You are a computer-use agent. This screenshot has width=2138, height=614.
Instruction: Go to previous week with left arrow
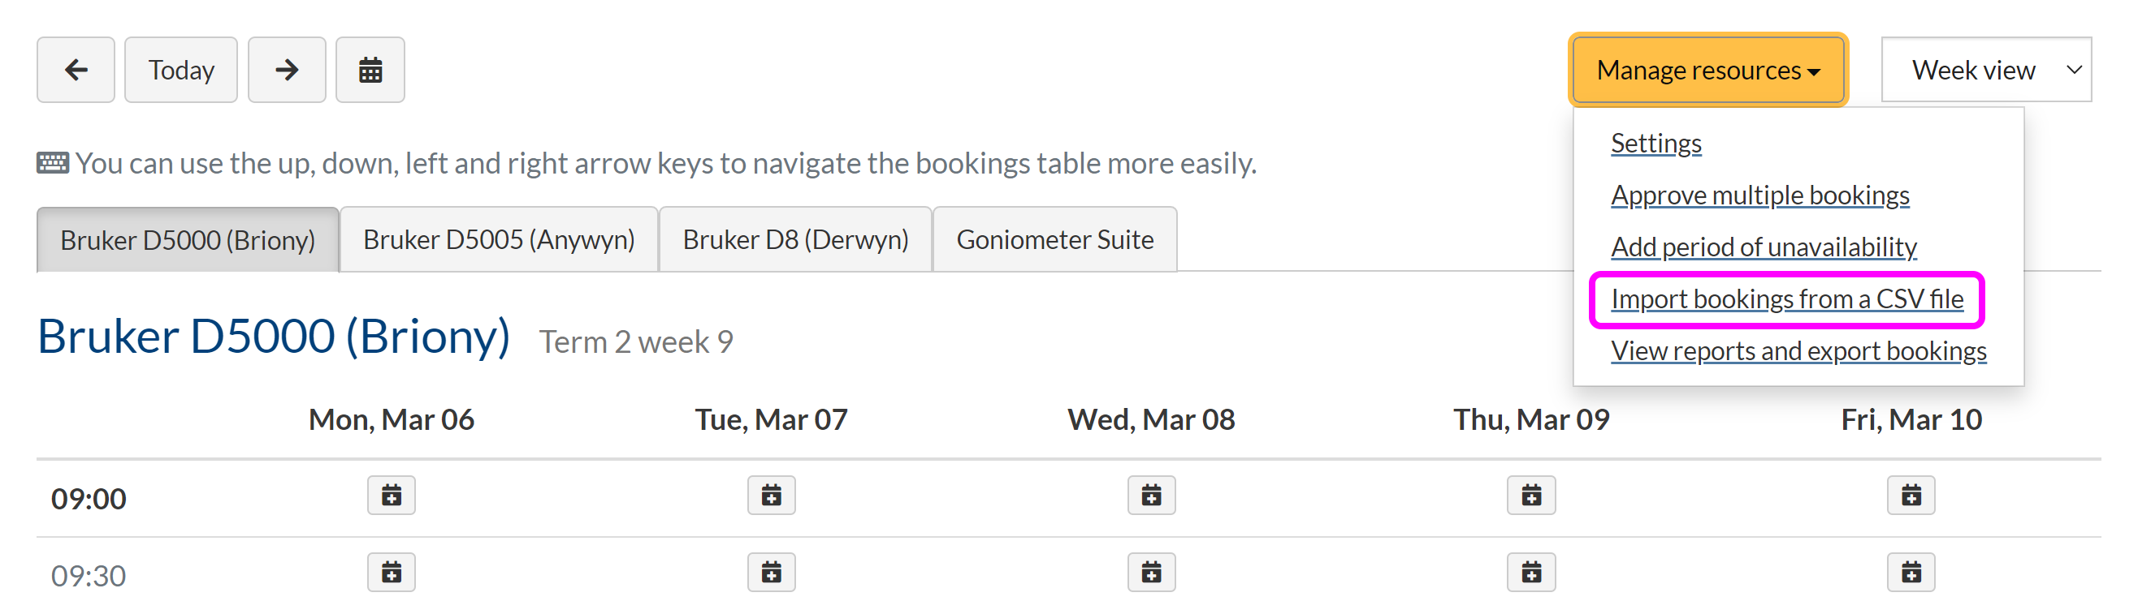[x=76, y=70]
